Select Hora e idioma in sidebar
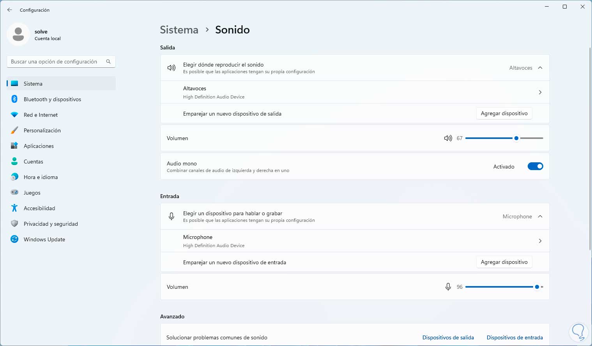This screenshot has width=592, height=346. point(41,177)
